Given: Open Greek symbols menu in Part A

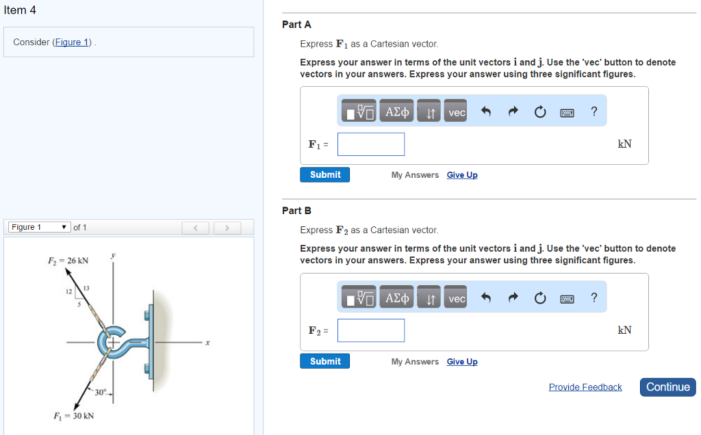Looking at the screenshot, I should click(396, 111).
